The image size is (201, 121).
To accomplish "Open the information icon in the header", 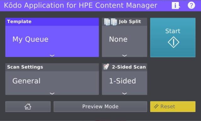I will point(176,6).
